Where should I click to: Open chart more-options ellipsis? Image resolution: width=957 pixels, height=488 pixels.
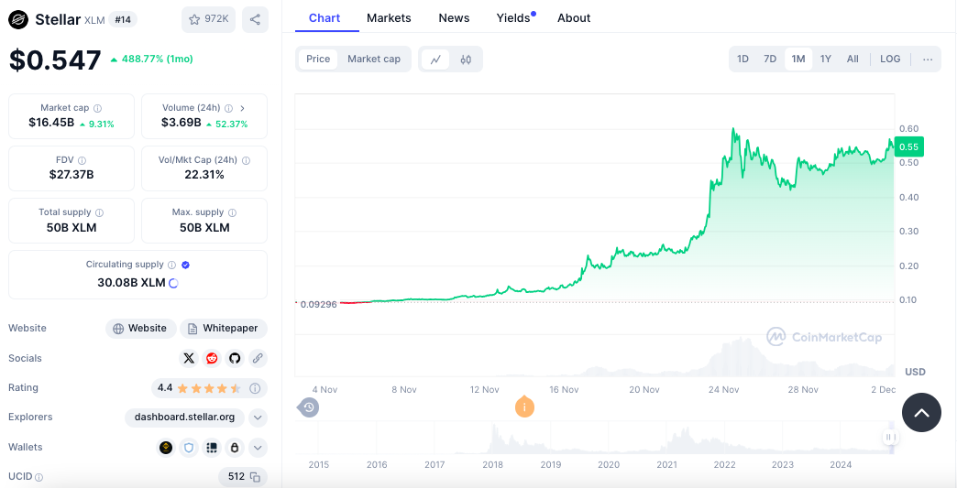pyautogui.click(x=928, y=60)
